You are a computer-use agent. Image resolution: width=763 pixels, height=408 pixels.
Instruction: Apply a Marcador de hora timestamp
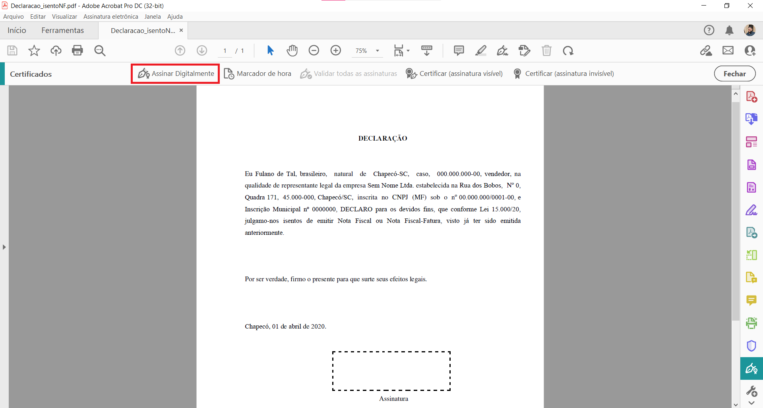tap(258, 73)
